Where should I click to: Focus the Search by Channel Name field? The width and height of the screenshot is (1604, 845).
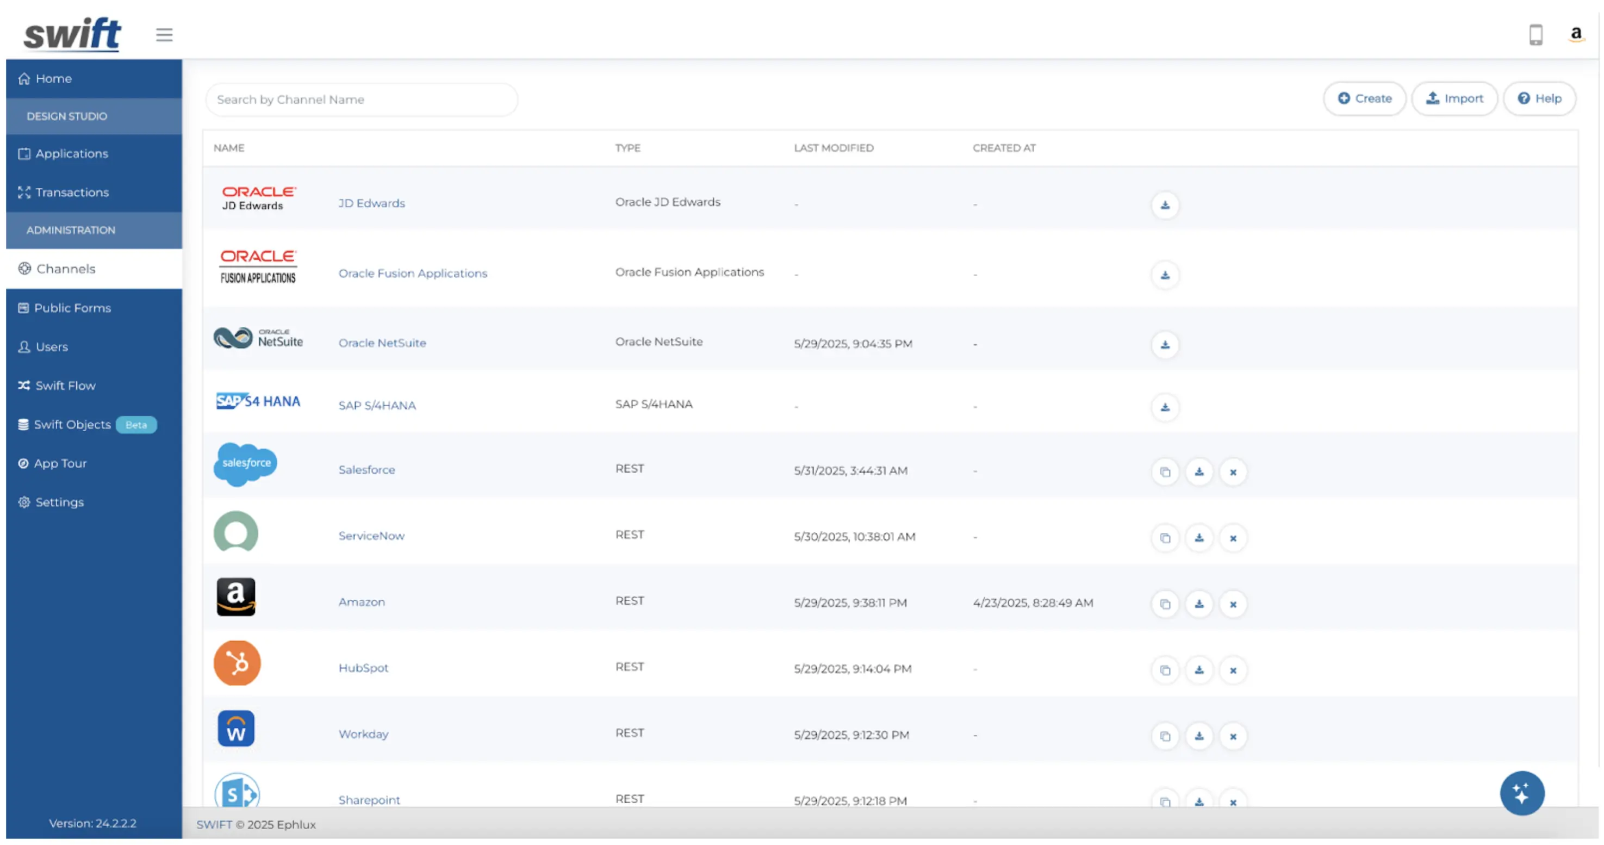coord(361,100)
